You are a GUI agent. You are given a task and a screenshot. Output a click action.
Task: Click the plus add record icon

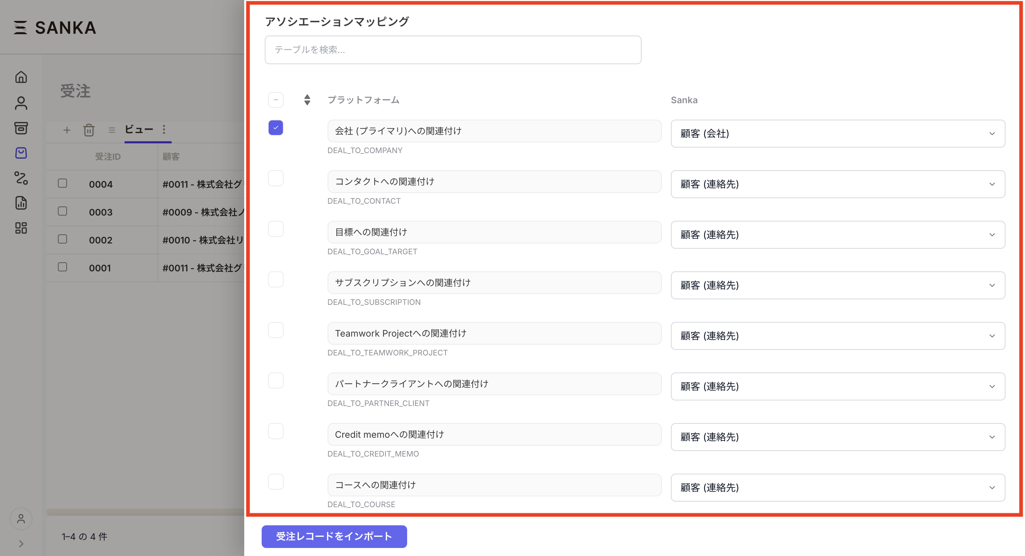67,130
